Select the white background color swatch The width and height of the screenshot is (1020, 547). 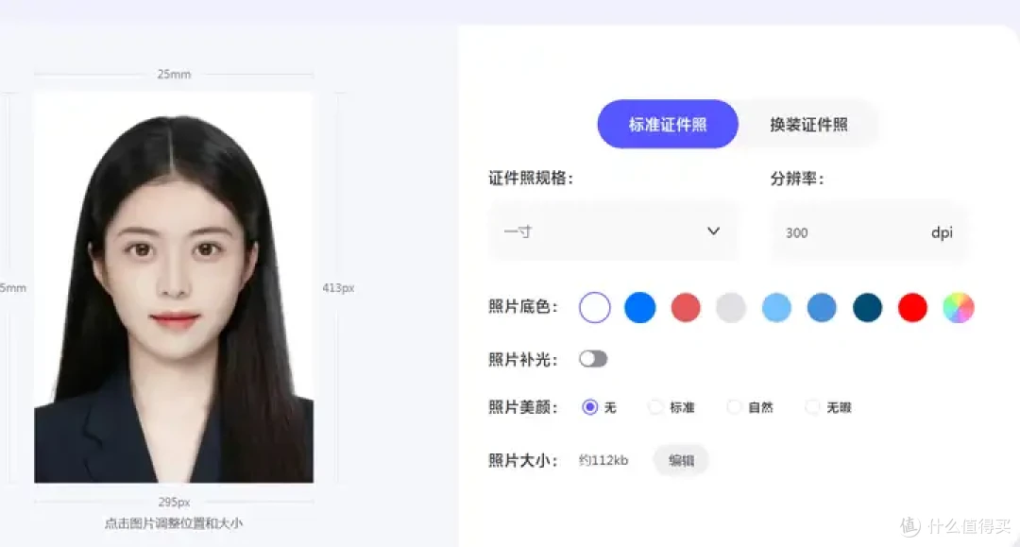[595, 308]
